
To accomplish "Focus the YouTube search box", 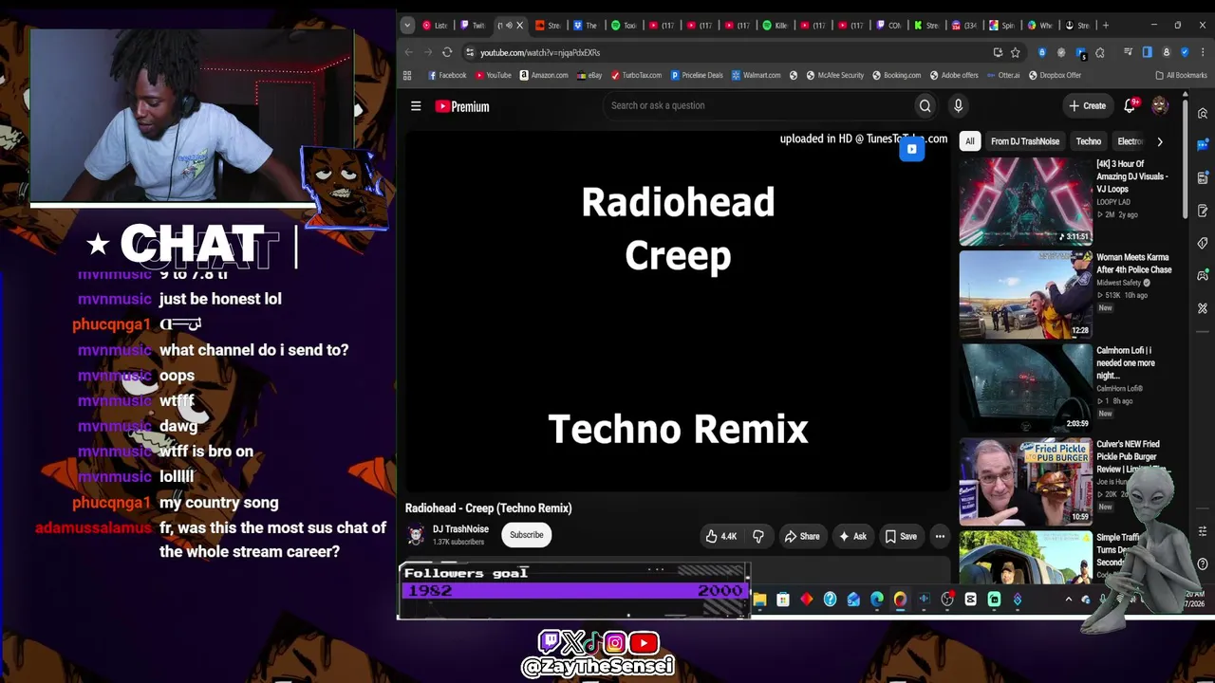I will tap(757, 106).
